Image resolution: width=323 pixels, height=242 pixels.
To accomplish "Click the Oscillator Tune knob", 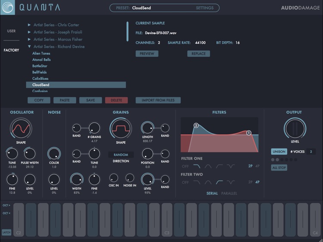I will click(x=12, y=154).
